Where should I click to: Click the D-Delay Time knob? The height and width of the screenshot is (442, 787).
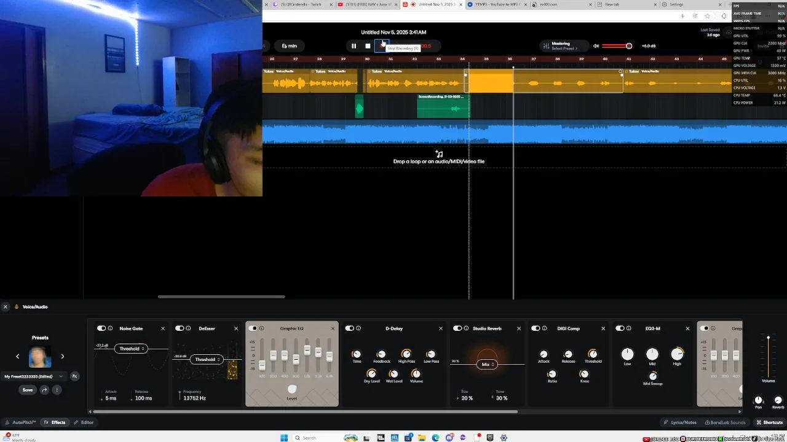(357, 354)
